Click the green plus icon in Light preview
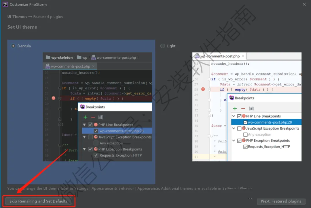311x208 pixels. coord(235,108)
